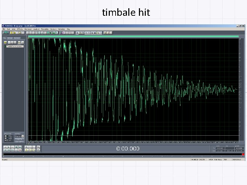Click the selection Length time field
247x185 pixels.
coord(239,148)
